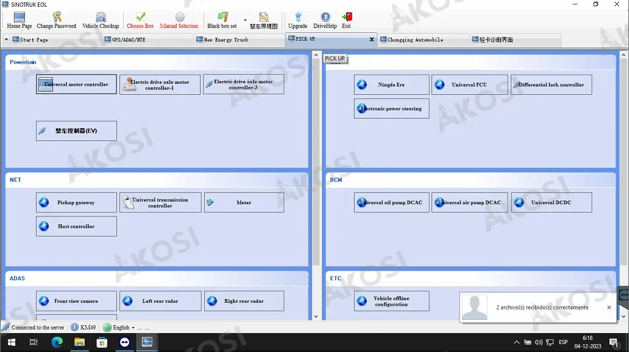Select Universal transmission controller
The height and width of the screenshot is (352, 629).
[160, 202]
